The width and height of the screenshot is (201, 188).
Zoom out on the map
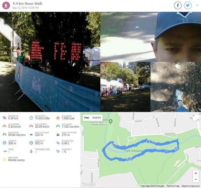[196, 179]
